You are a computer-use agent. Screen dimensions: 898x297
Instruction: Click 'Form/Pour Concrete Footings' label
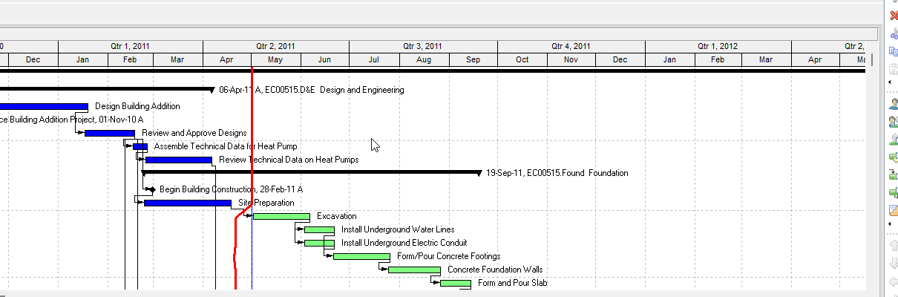[449, 256]
